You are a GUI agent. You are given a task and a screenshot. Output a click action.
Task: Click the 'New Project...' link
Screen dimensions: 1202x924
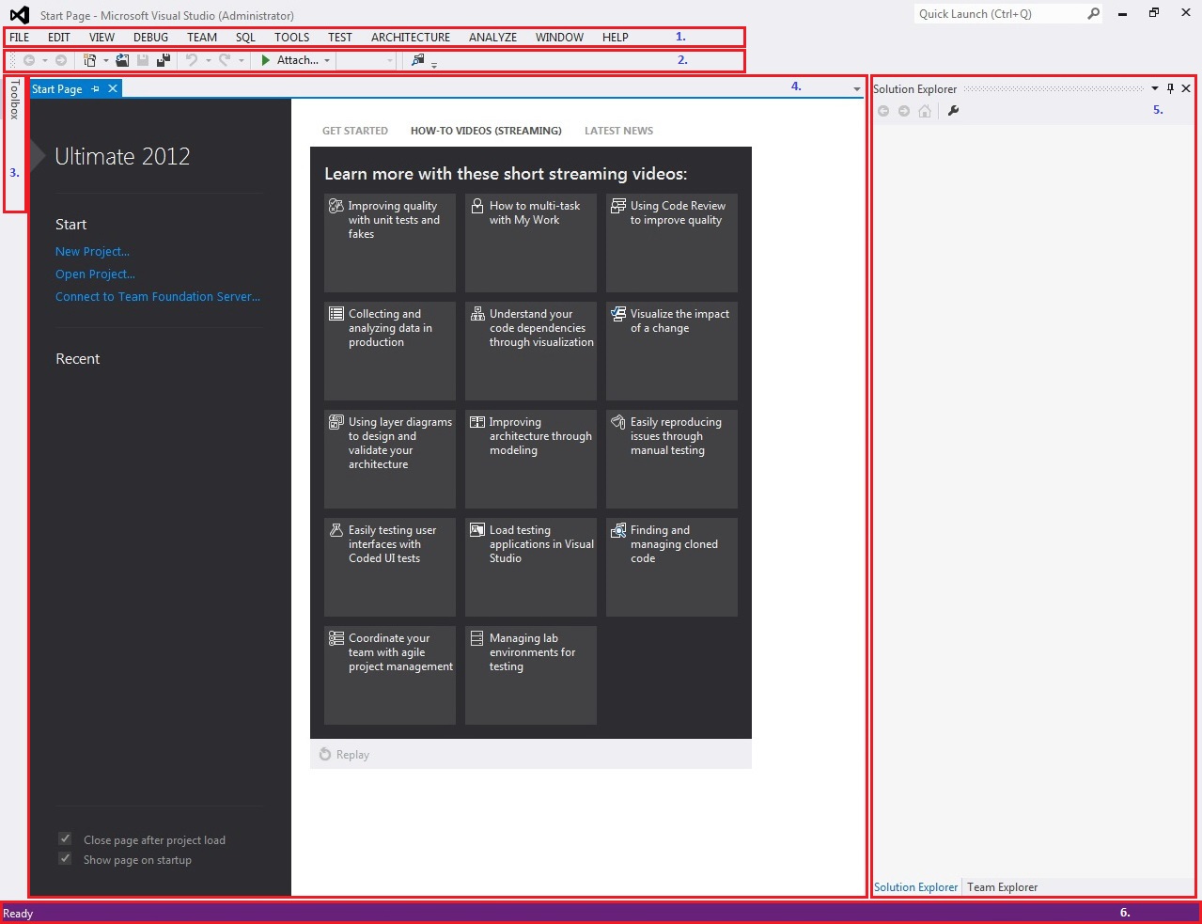[x=92, y=252]
